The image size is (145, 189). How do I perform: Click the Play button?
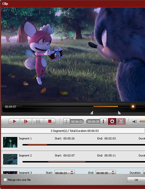pos(14,121)
